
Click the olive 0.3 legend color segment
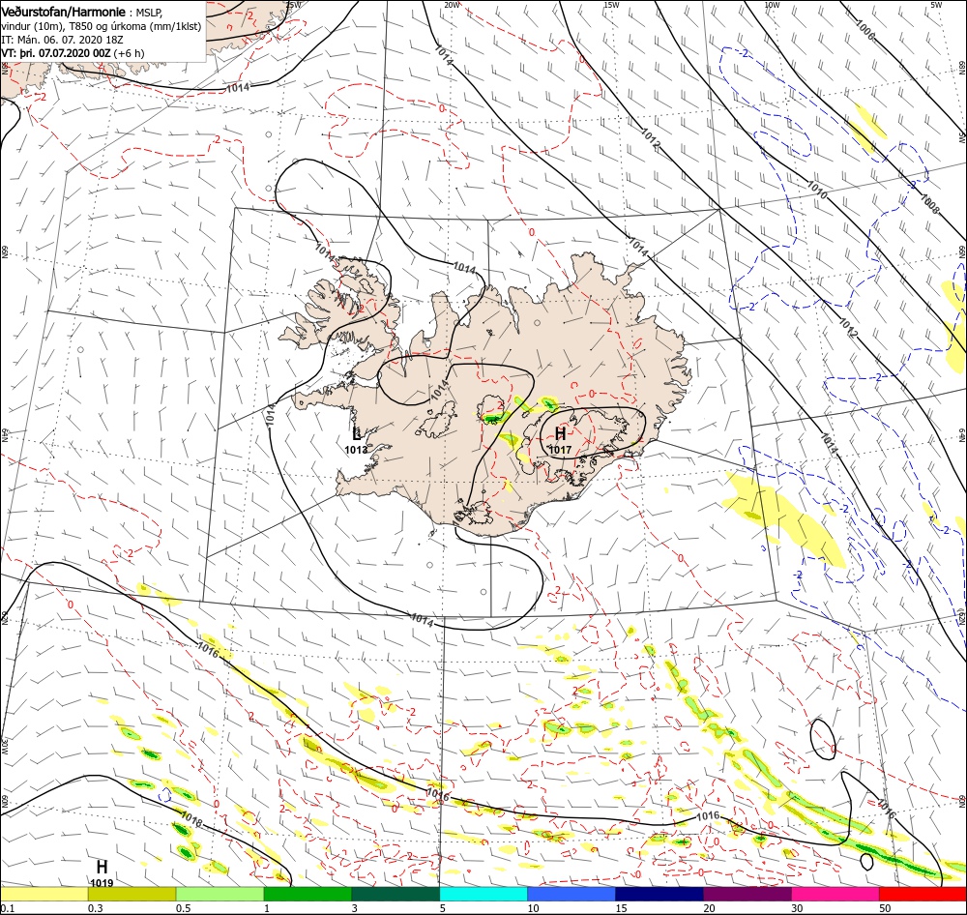[x=132, y=894]
